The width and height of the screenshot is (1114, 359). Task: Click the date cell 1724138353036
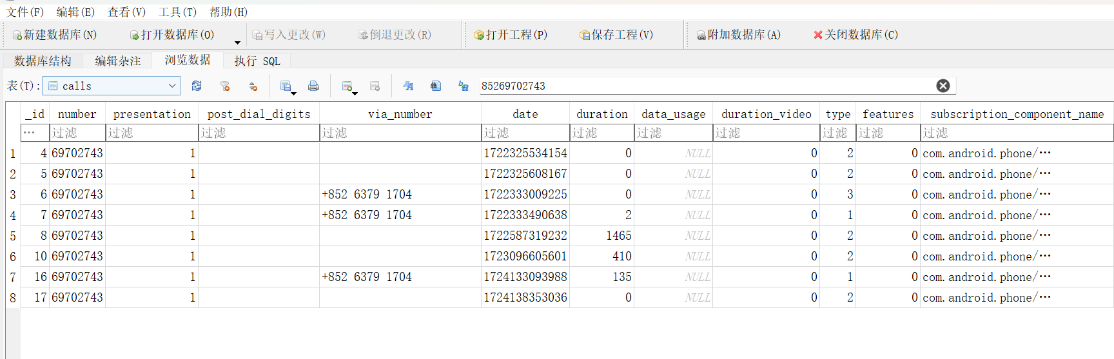pos(525,298)
